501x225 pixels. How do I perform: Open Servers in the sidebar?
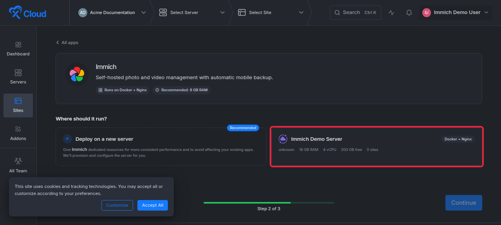(18, 77)
